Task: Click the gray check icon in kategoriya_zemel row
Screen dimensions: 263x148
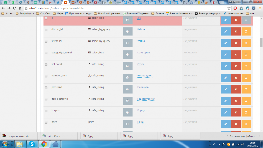Action: pyautogui.click(x=128, y=54)
